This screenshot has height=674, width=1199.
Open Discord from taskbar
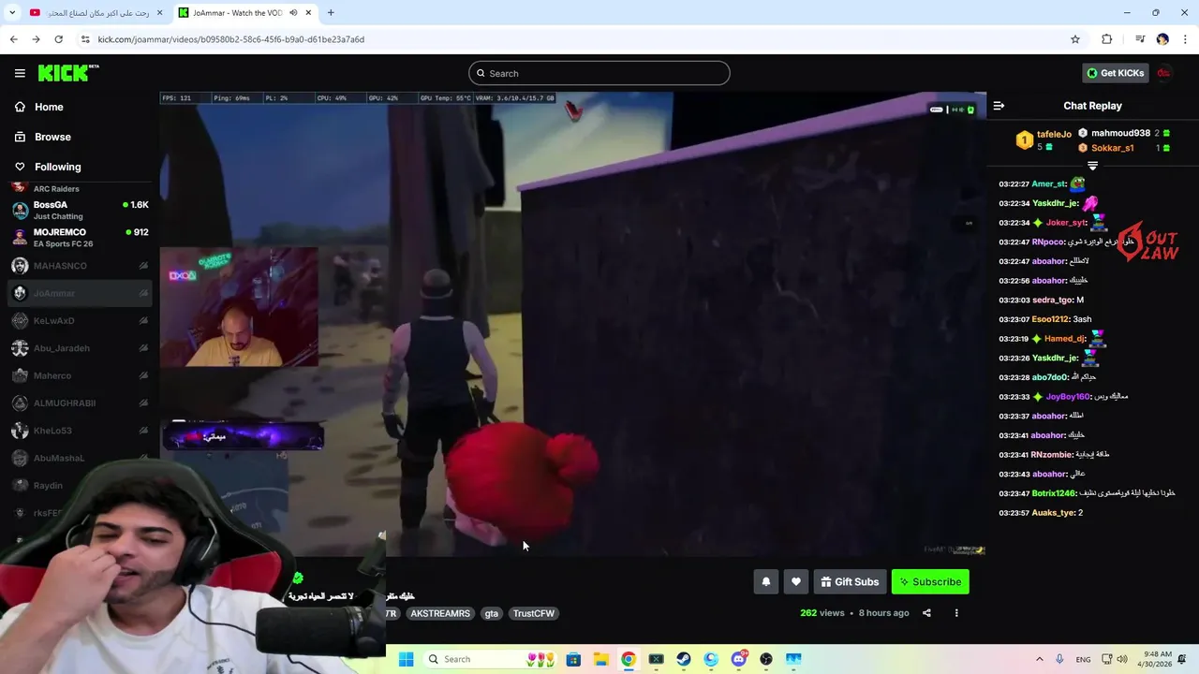pos(739,659)
